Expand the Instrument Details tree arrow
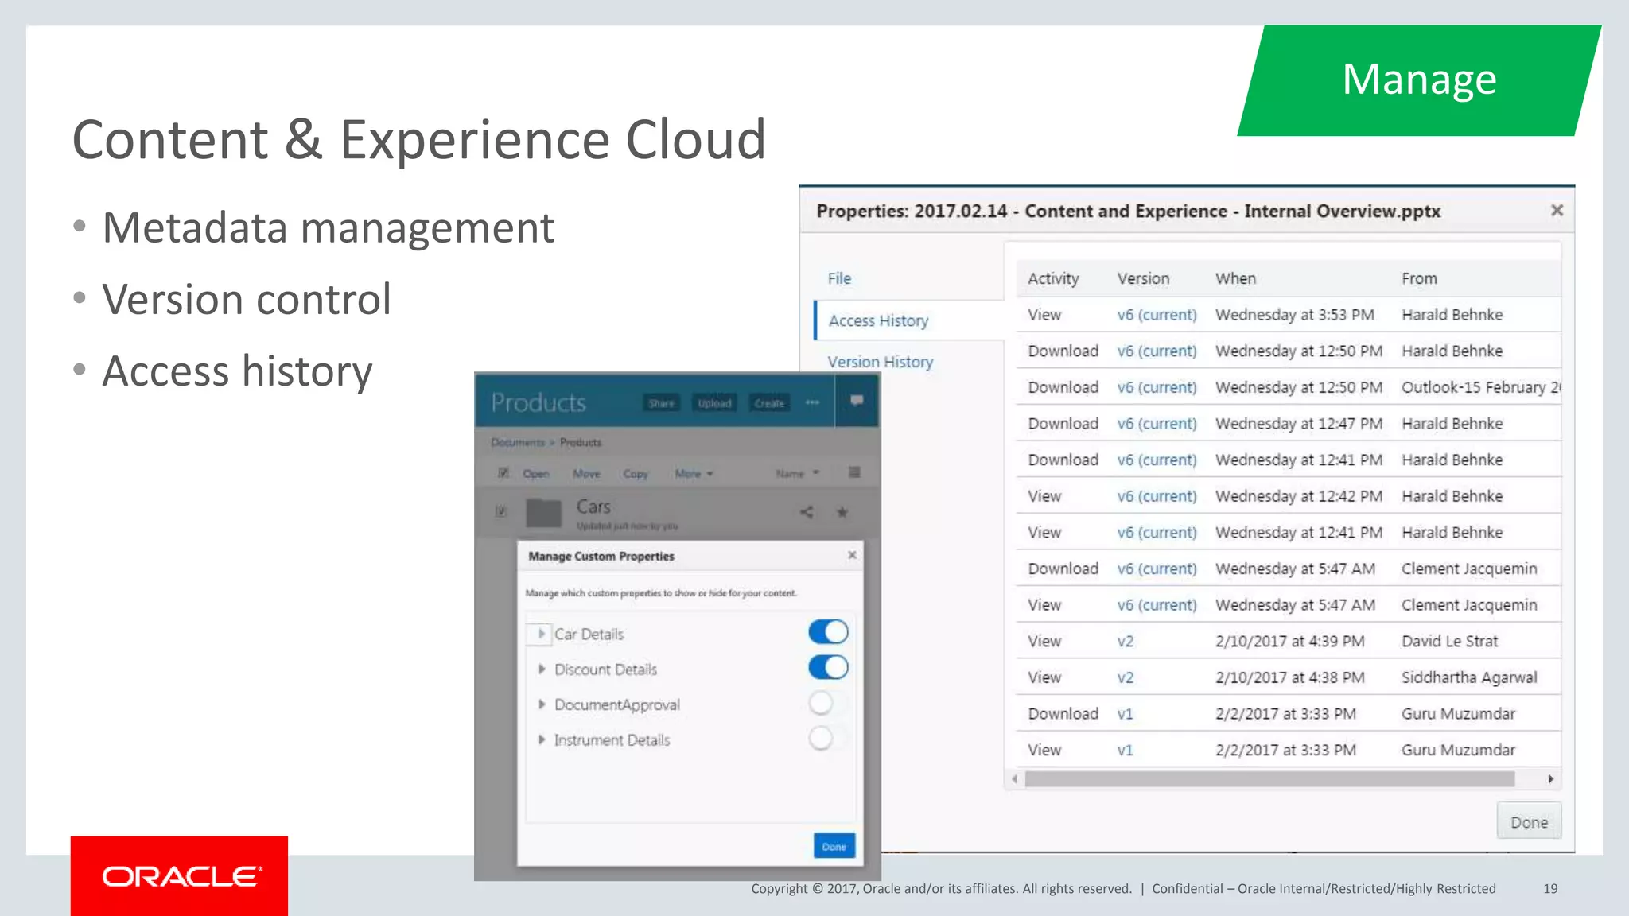The width and height of the screenshot is (1629, 916). (x=541, y=739)
